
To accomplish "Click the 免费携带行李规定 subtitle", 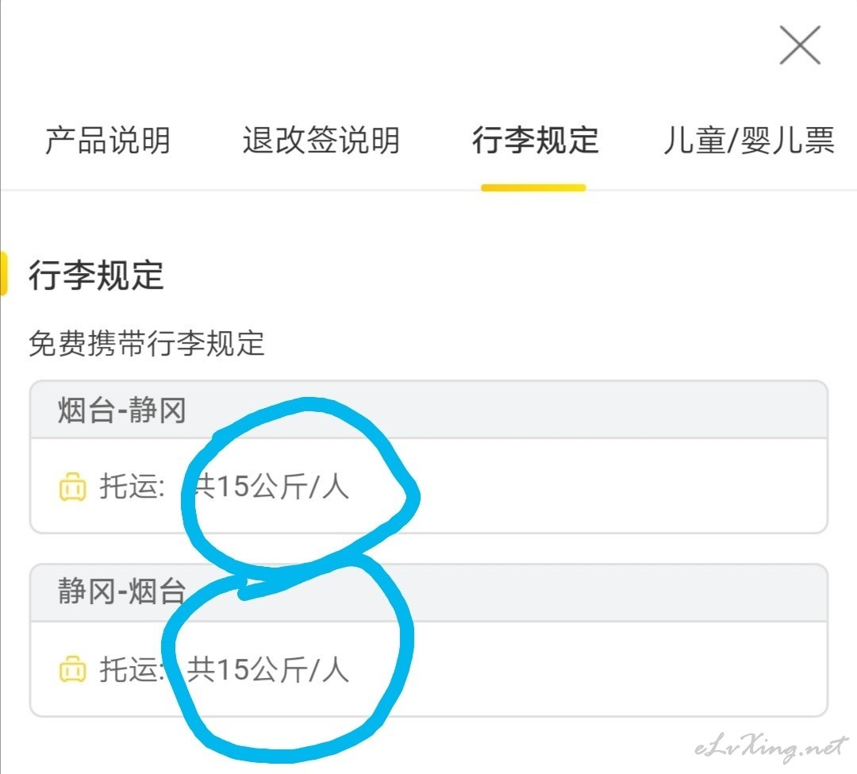I will [147, 344].
